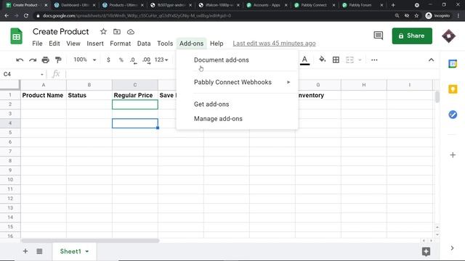Add a new sheet with plus icon

[25, 252]
